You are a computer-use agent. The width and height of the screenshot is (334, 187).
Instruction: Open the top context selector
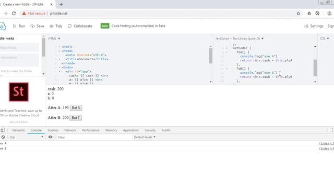click(27, 137)
